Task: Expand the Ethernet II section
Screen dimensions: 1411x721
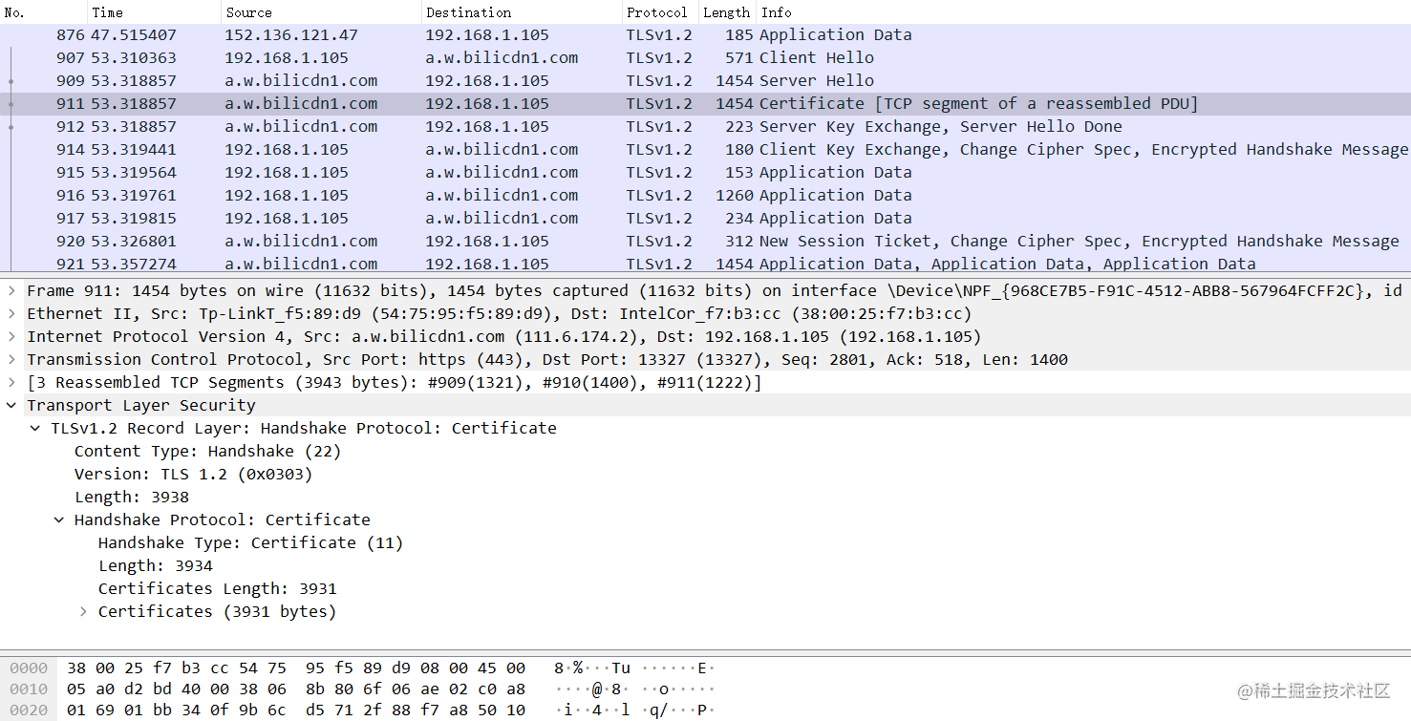Action: (11, 313)
